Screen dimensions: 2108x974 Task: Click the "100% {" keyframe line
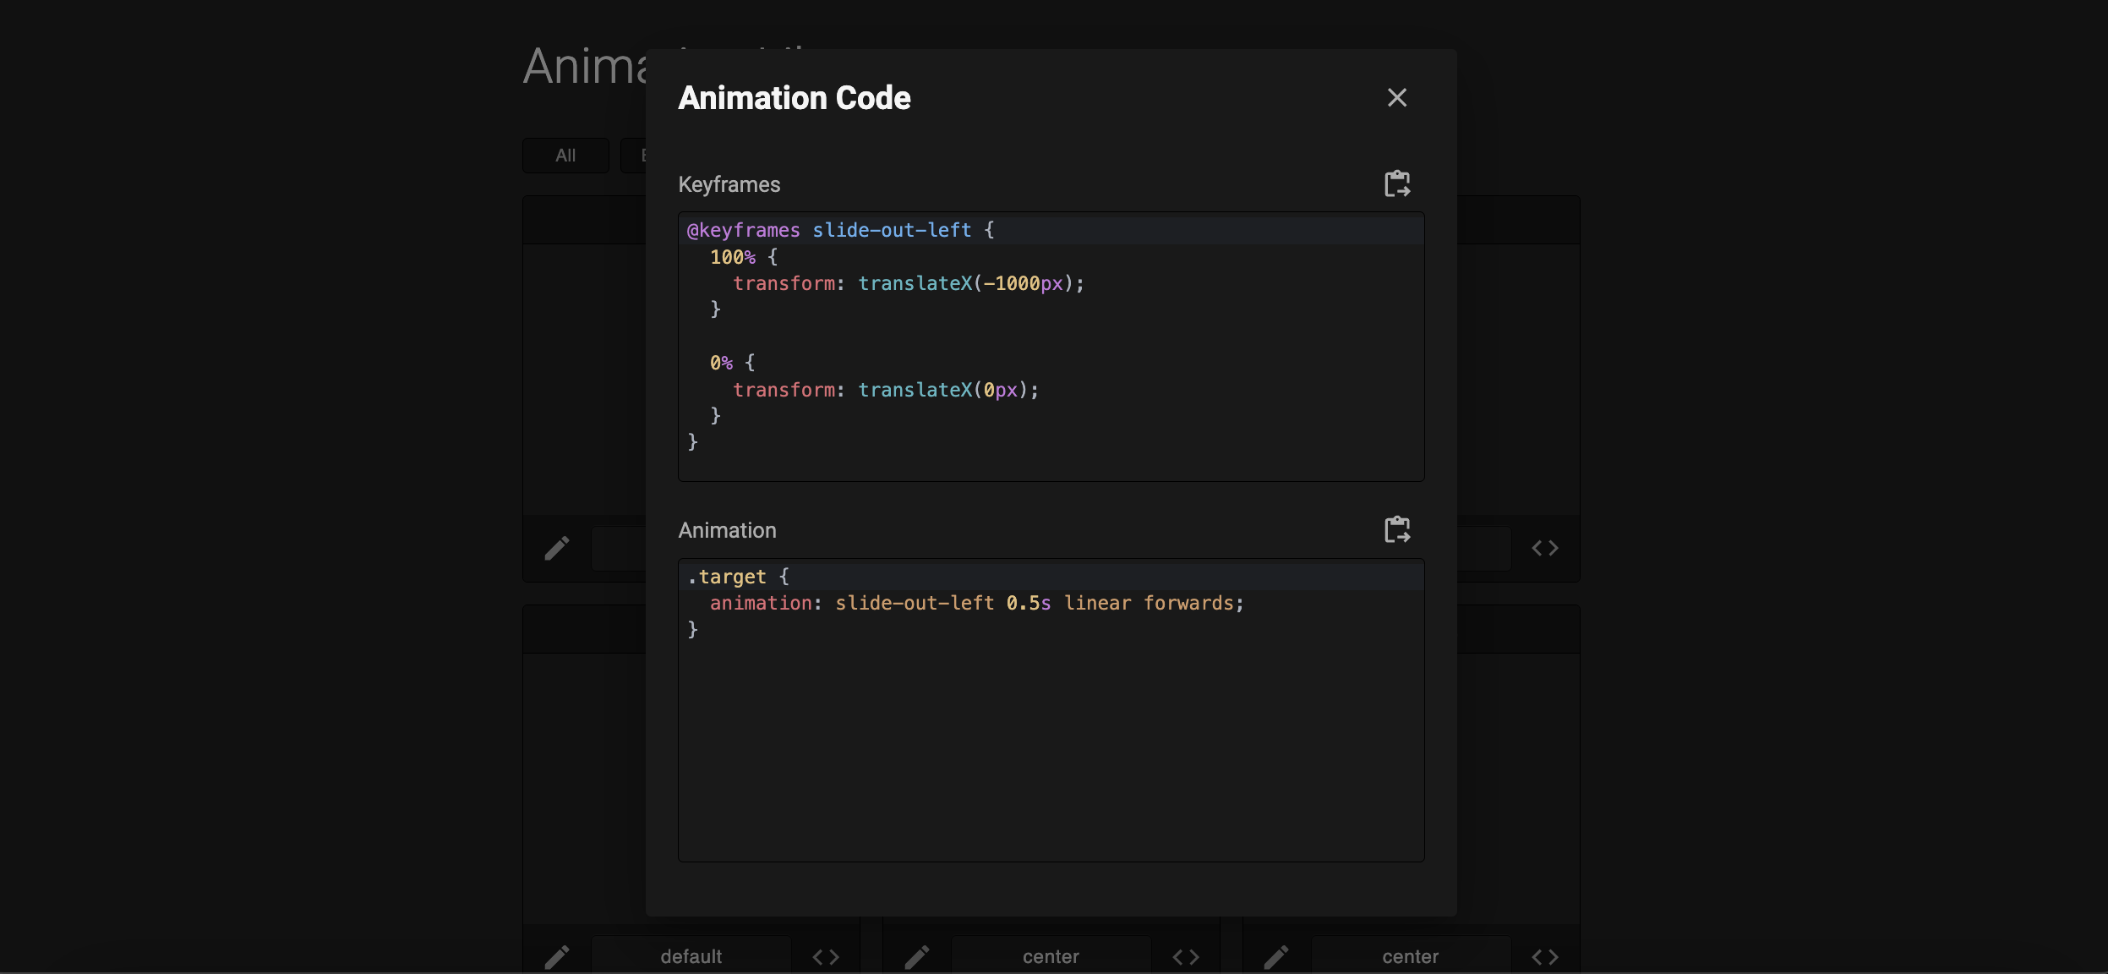(x=744, y=257)
